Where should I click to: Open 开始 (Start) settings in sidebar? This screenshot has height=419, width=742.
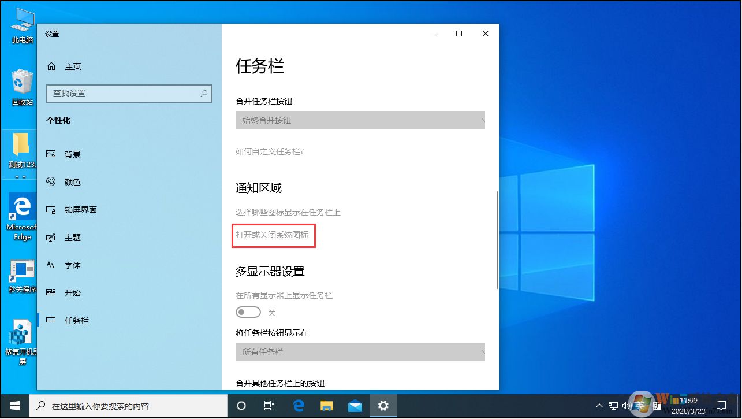[72, 292]
